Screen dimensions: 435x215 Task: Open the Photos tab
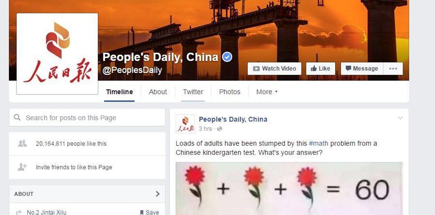coord(230,92)
